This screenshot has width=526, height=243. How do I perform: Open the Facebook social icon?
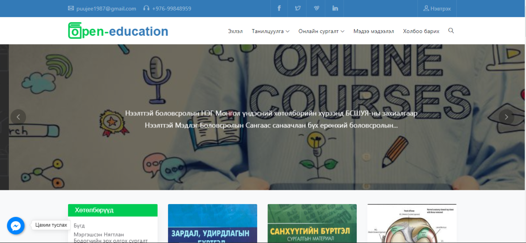(x=279, y=8)
